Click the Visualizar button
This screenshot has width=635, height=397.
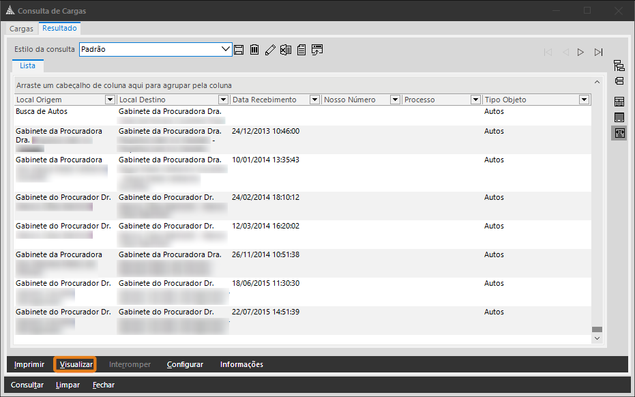pos(76,364)
